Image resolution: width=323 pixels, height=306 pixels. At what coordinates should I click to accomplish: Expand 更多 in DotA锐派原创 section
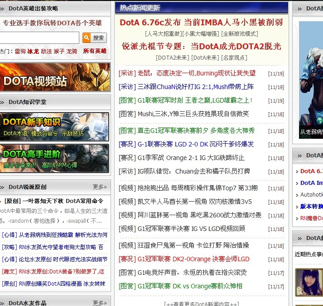(100, 187)
